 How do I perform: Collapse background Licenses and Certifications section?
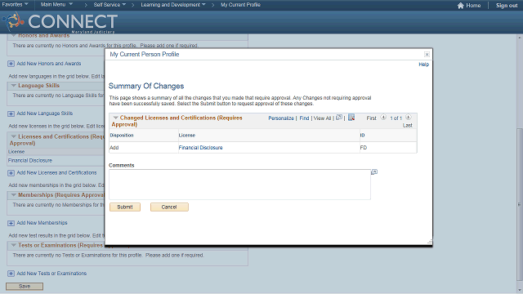[14, 136]
